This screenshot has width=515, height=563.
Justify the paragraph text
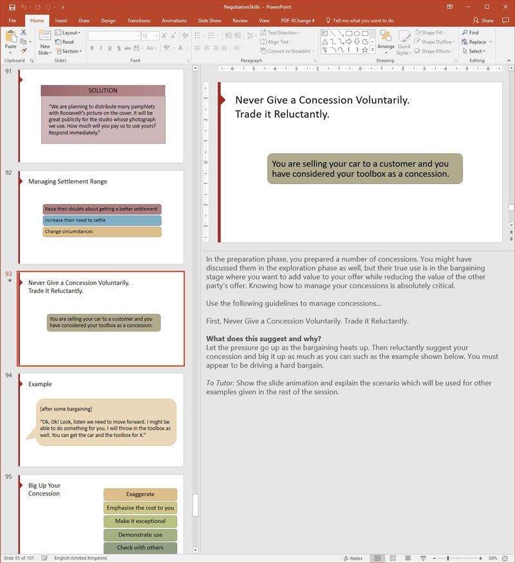(225, 48)
